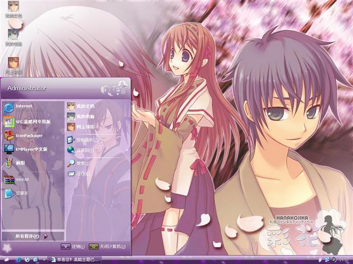The width and height of the screenshot is (353, 264).
Task: Click the 注销 log off button
Action: (73, 247)
